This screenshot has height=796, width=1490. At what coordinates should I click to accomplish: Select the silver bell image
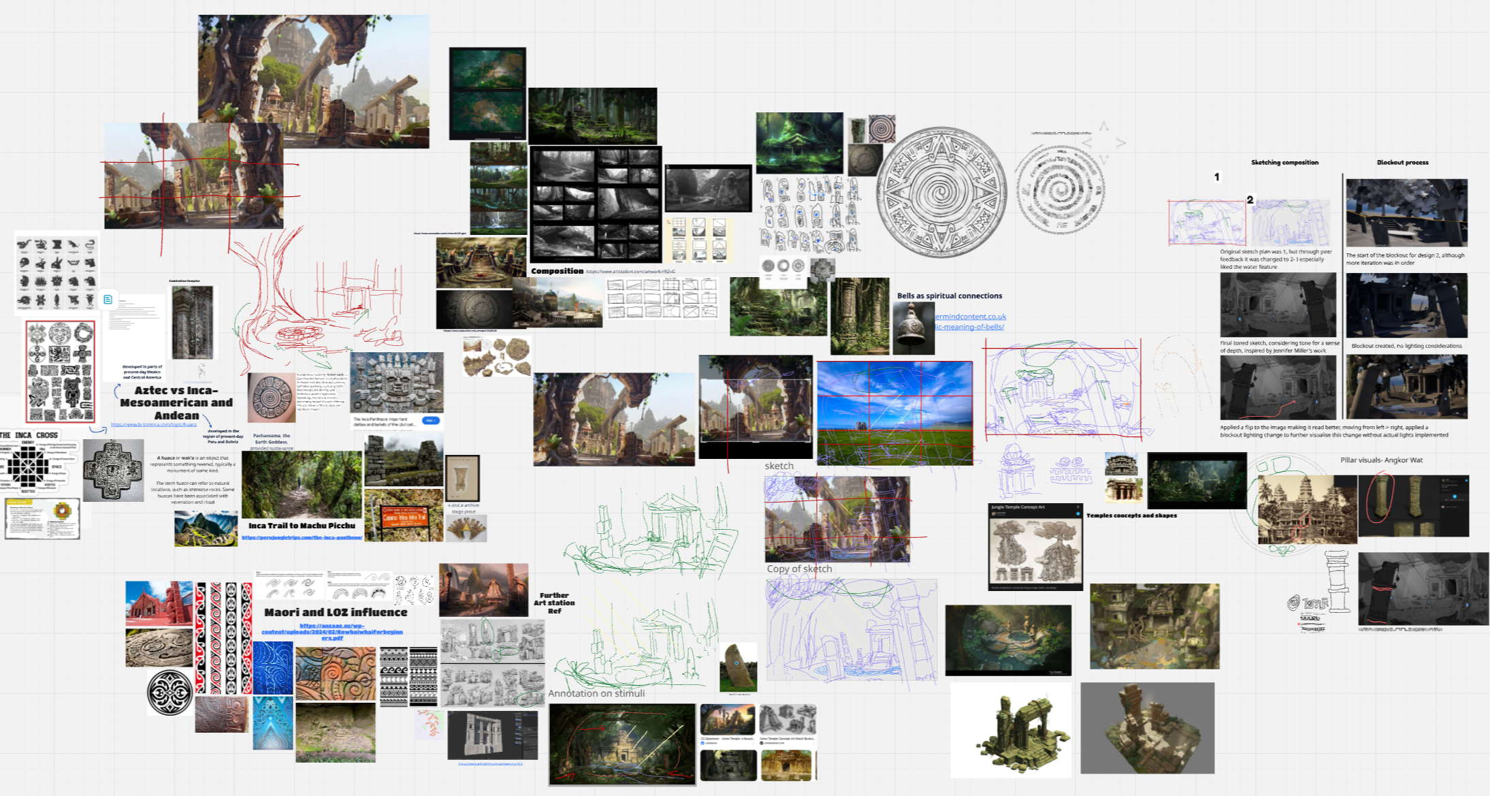point(913,328)
